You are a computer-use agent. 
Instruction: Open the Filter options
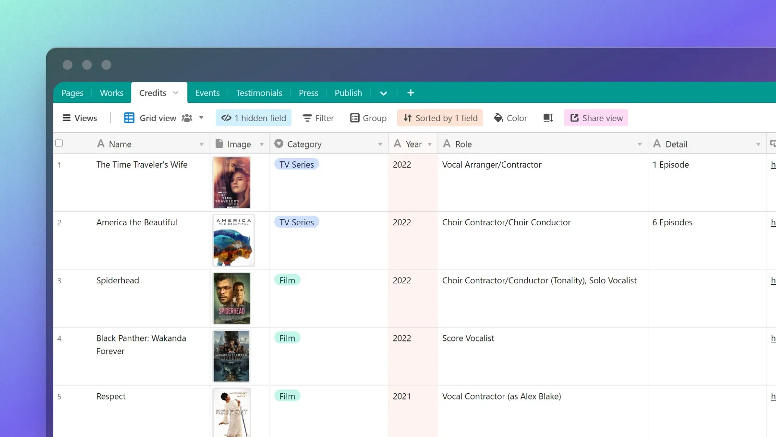(318, 118)
